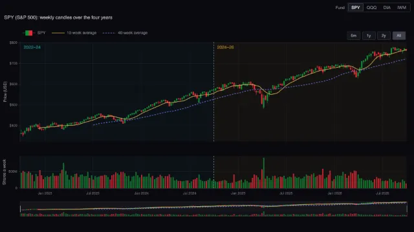Set range to 1y
Viewport: 414px width, 232px height.
[369, 35]
